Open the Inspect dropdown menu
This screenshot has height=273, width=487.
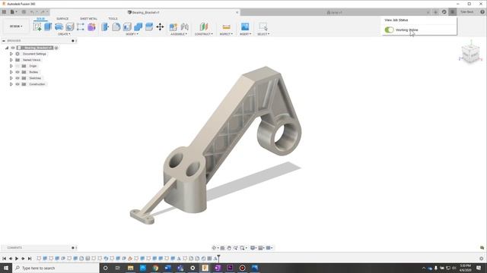pyautogui.click(x=226, y=34)
